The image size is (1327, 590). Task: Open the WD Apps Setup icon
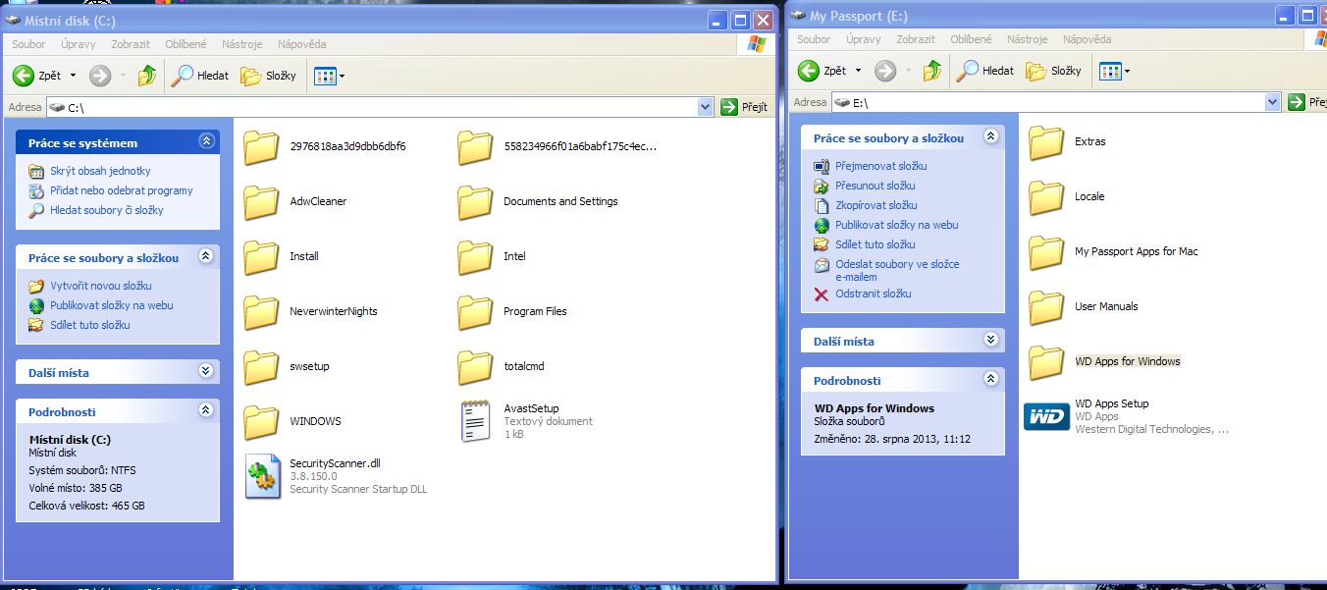1046,416
